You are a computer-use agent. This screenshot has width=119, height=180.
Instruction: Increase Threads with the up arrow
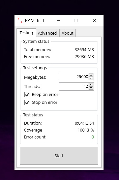91,85
